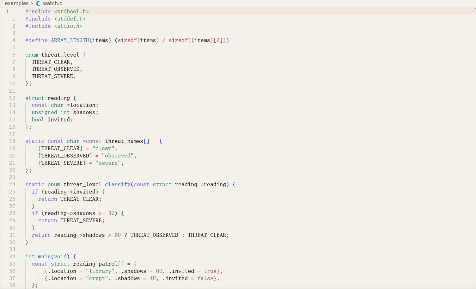Click '4U' literal in crypt entry
This screenshot has height=289, width=476.
153,278
